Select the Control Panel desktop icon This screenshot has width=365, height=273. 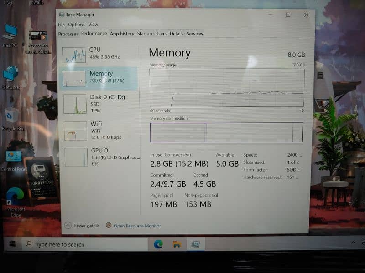pyautogui.click(x=14, y=161)
